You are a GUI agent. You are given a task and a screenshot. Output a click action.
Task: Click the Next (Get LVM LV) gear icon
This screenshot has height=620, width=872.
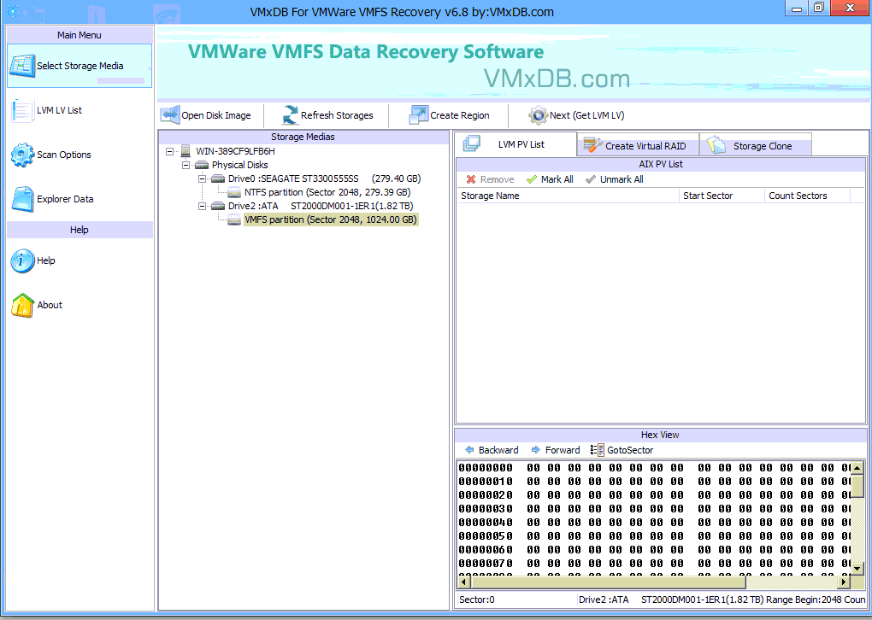[x=538, y=115]
